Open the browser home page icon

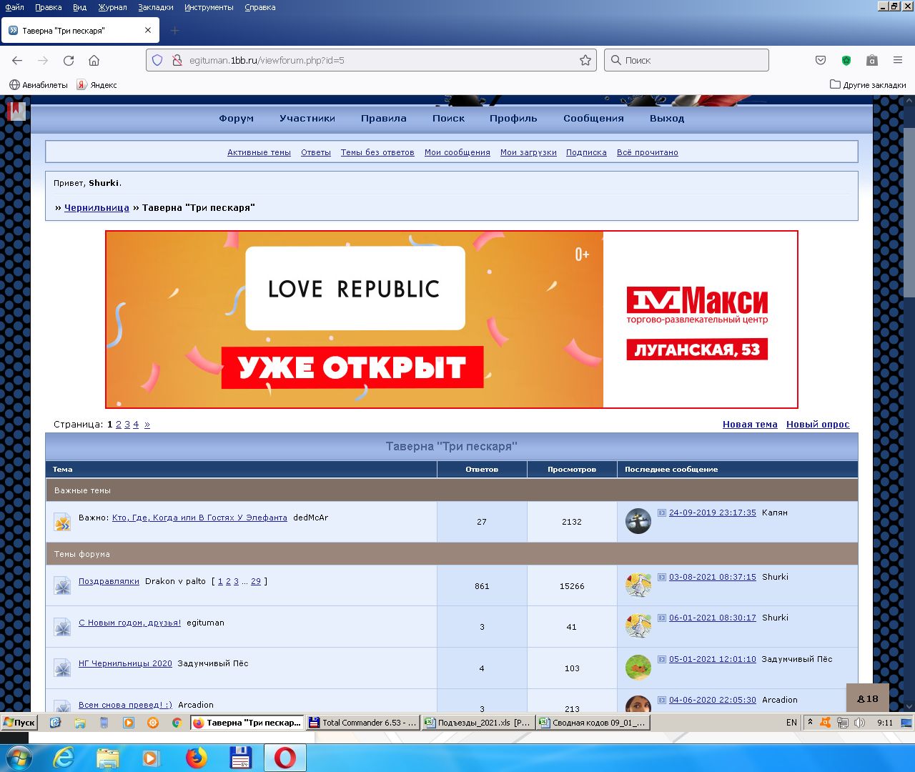pyautogui.click(x=94, y=61)
